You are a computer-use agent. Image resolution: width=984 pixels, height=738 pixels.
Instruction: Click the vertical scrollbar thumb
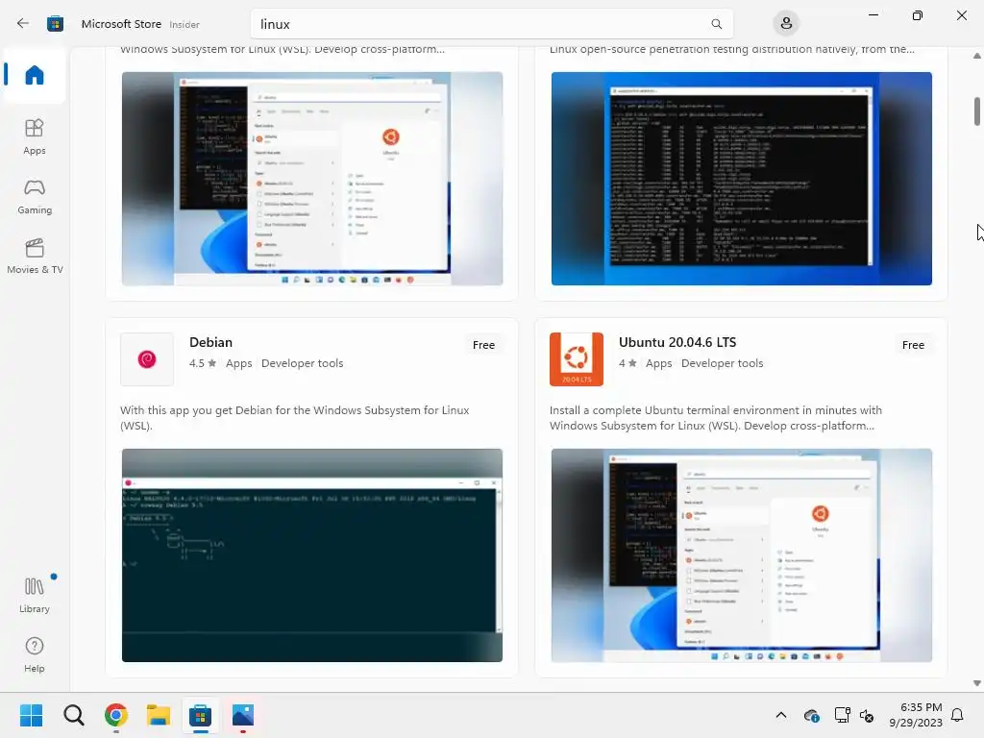(977, 111)
